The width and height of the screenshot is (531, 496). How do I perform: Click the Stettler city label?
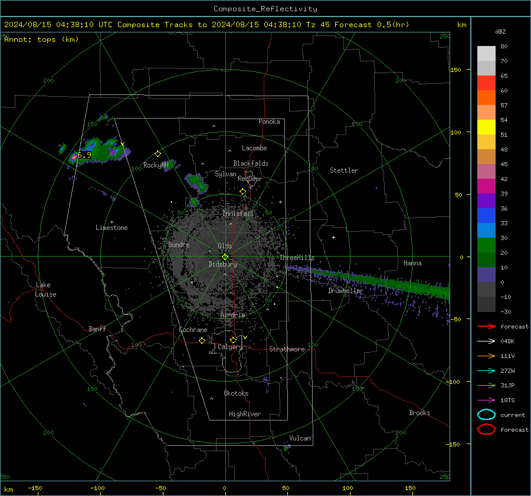click(x=344, y=170)
